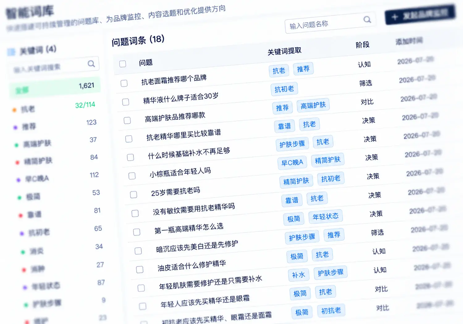Click the dark blue plus button at top right
Viewport: 463px width, 324px height.
420,15
